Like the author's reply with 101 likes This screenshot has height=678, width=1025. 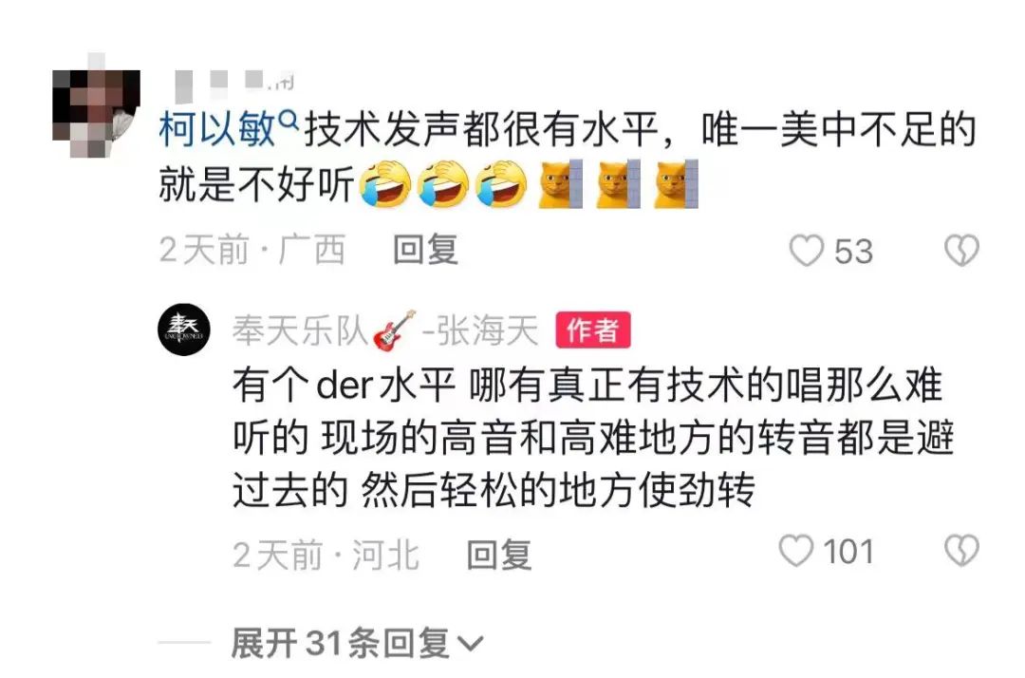[795, 551]
